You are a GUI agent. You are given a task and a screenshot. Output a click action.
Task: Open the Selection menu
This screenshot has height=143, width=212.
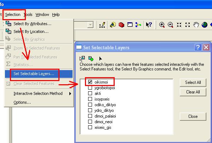point(13,15)
